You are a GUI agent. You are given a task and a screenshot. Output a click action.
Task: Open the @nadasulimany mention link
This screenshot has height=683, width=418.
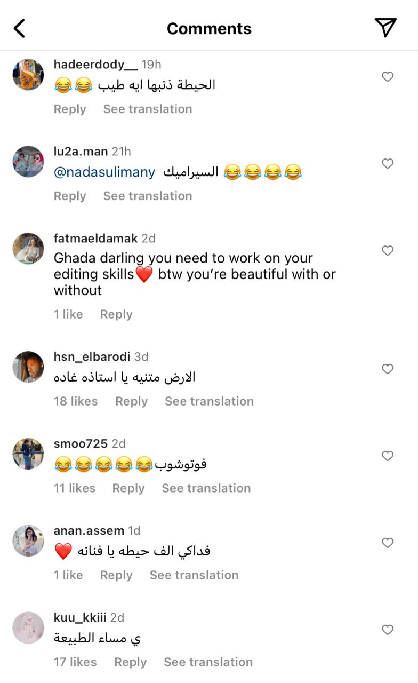pyautogui.click(x=104, y=172)
